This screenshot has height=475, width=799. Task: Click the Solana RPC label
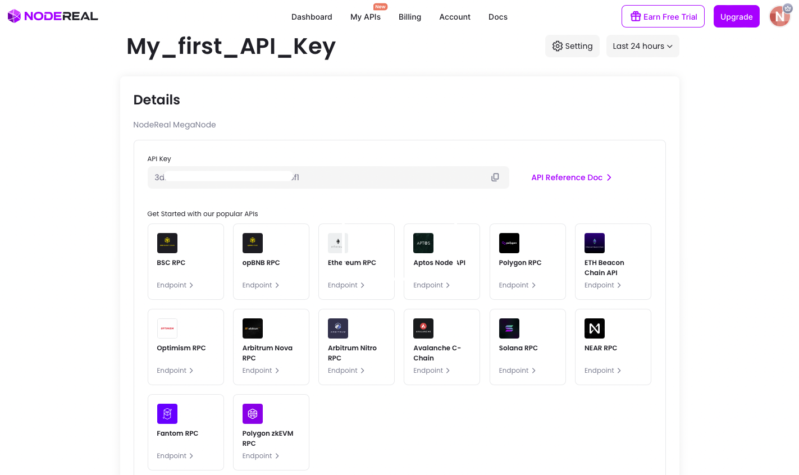click(518, 348)
